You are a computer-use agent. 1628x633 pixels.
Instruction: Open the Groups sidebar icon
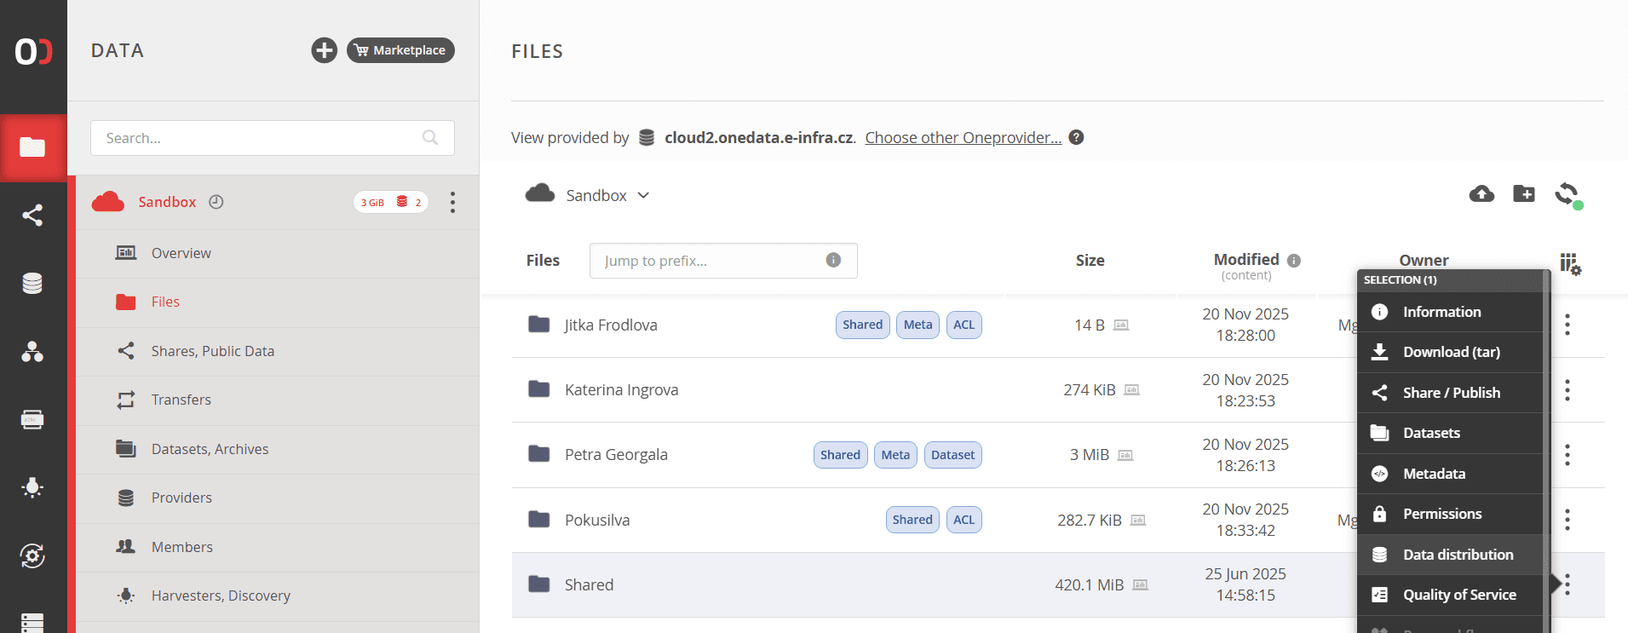tap(32, 351)
